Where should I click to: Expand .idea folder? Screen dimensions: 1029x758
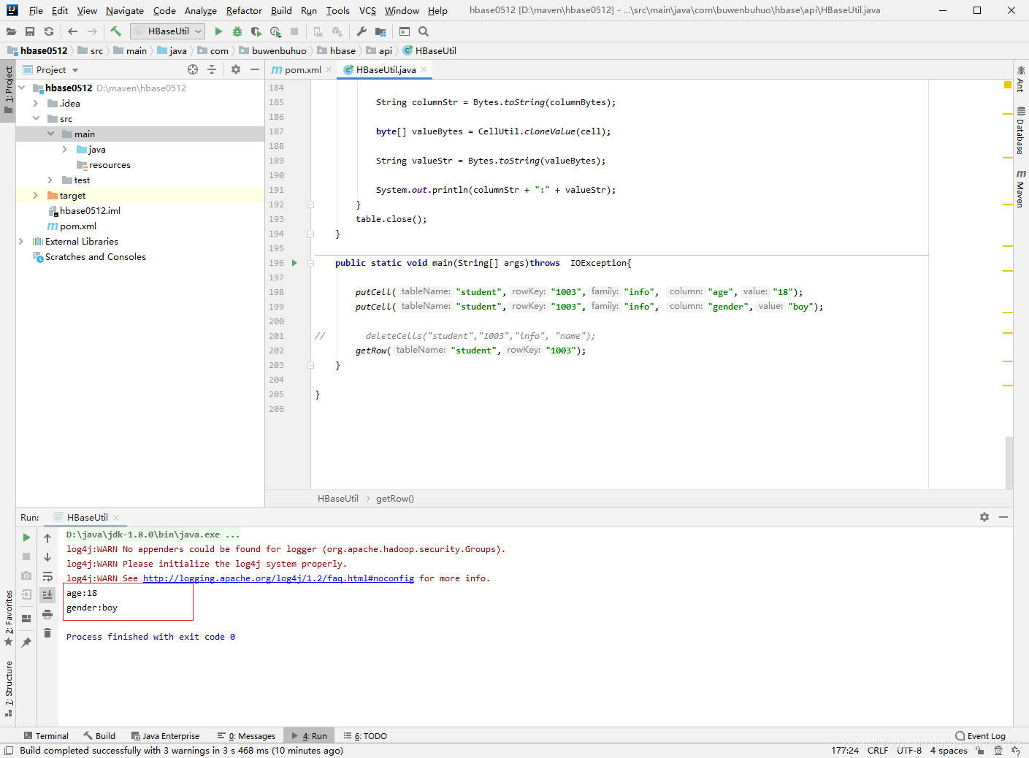tap(36, 104)
